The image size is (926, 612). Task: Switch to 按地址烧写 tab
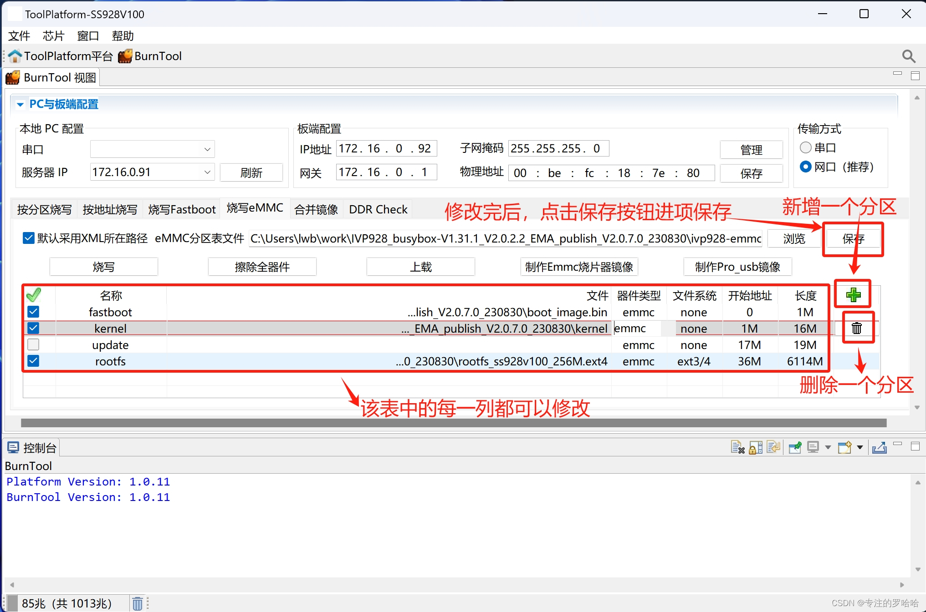pyautogui.click(x=110, y=209)
